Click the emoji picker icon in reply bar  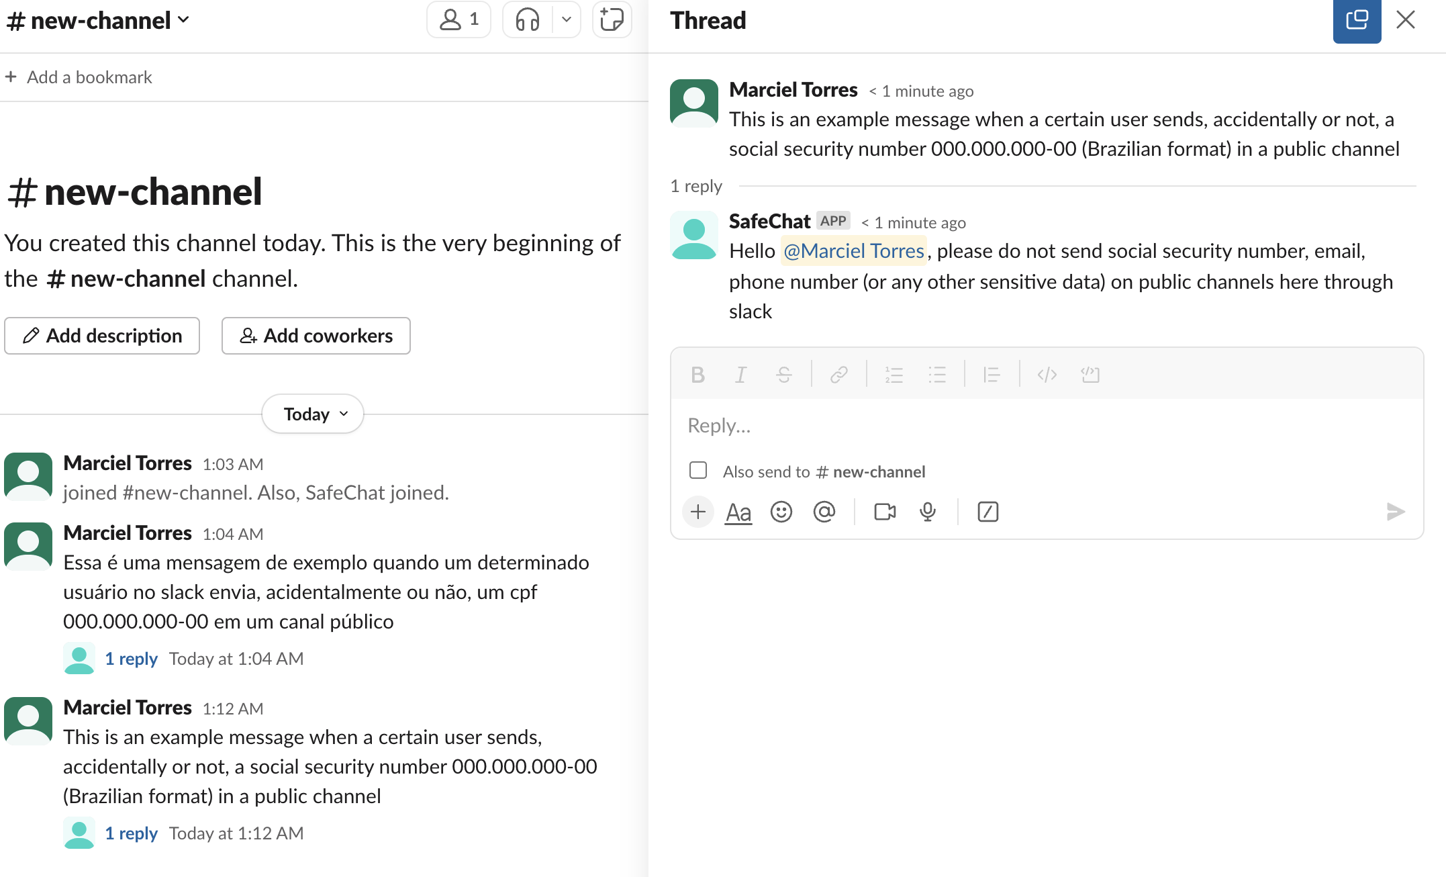[x=781, y=510]
